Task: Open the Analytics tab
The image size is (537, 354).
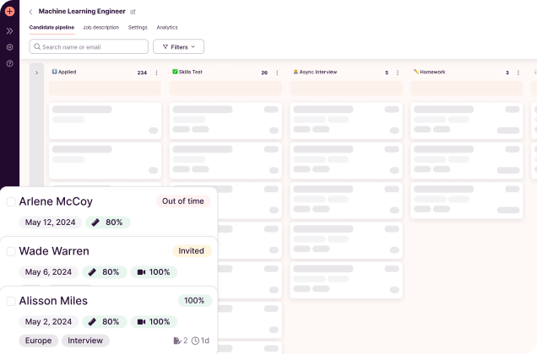Action: (167, 27)
